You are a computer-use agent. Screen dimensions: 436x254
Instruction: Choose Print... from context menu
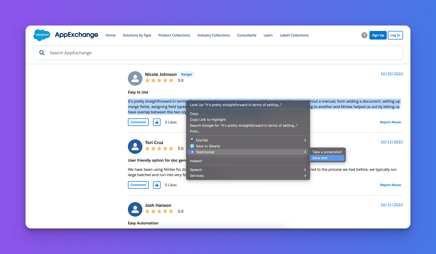248,131
